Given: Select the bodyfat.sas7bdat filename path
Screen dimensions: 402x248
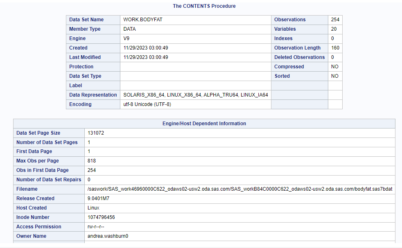Looking at the screenshot, I should (x=240, y=189).
